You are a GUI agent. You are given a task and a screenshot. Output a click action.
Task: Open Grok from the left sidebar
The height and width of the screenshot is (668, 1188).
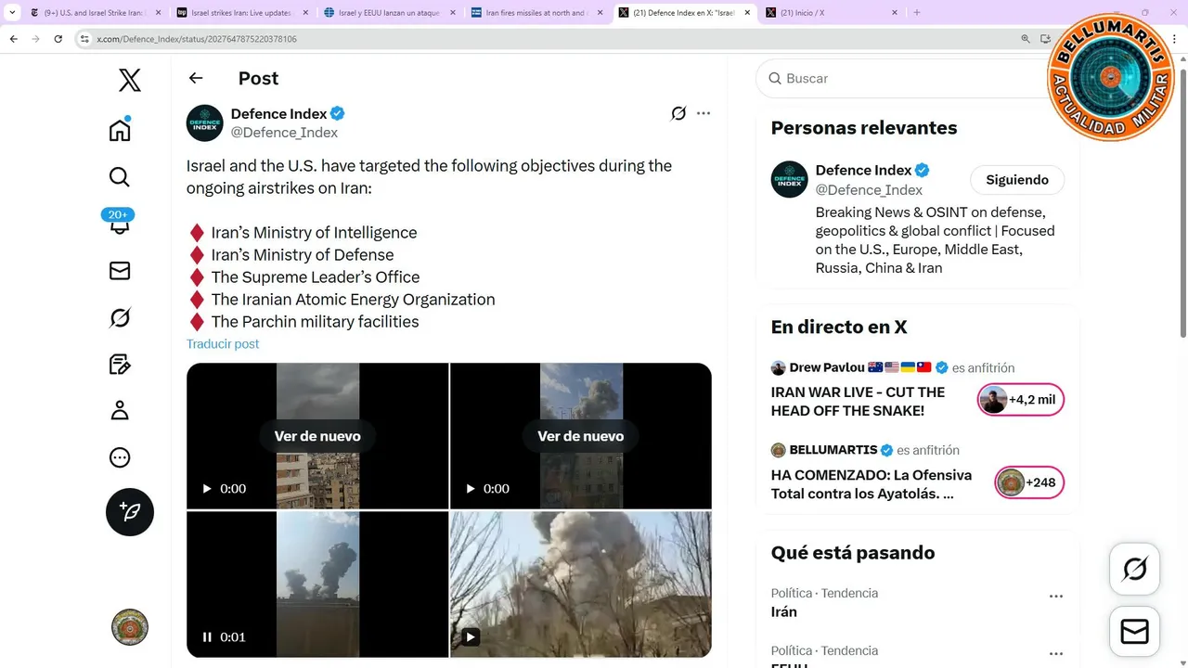point(120,318)
